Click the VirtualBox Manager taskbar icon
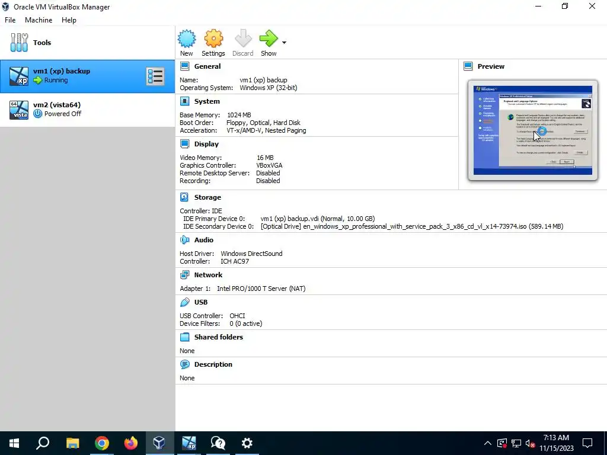 (159, 443)
